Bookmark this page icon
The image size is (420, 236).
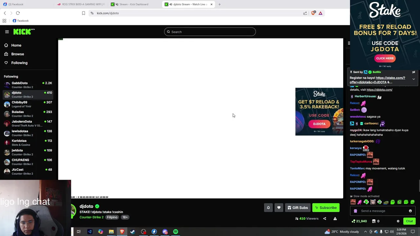[x=83, y=13]
